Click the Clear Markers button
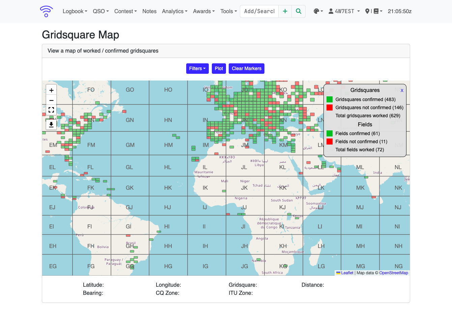This screenshot has width=452, height=313. (247, 68)
